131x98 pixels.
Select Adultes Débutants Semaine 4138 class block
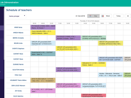(x=111, y=75)
